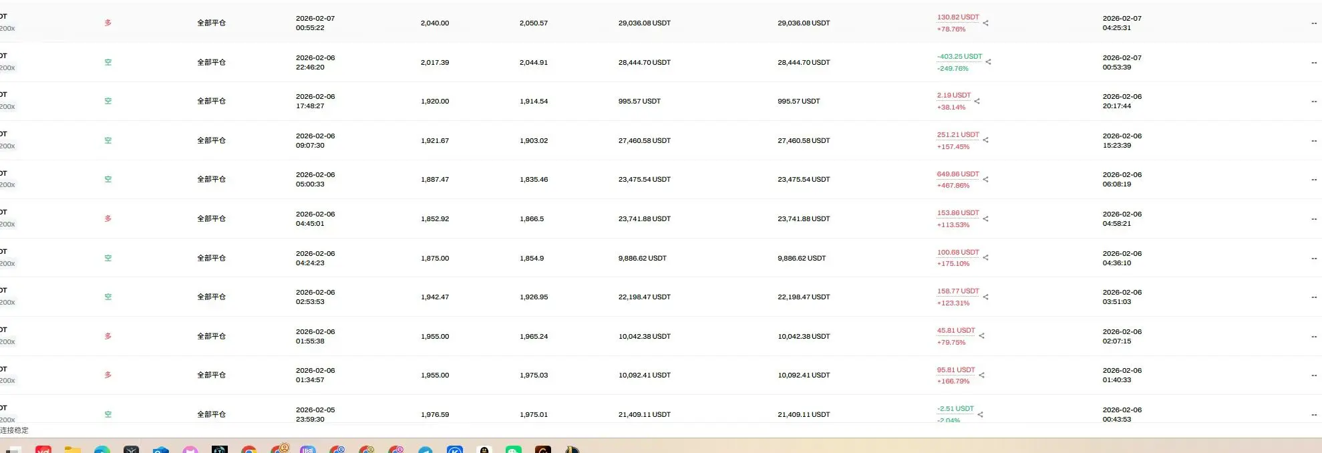Click 全部平仓 in row opened 04:45:01
This screenshot has width=1322, height=453.
click(x=211, y=219)
